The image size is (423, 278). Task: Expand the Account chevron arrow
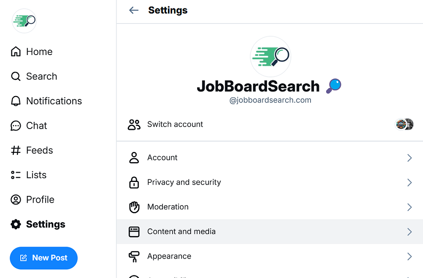(409, 158)
